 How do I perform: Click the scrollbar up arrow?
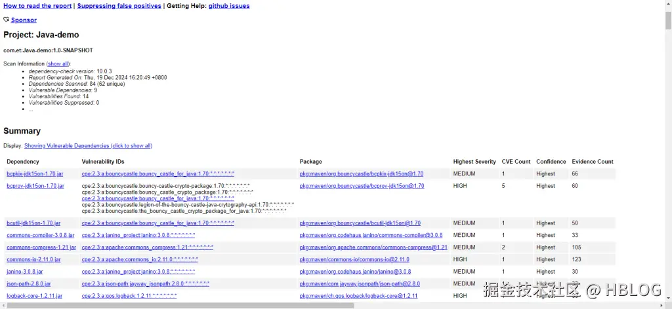click(668, 3)
